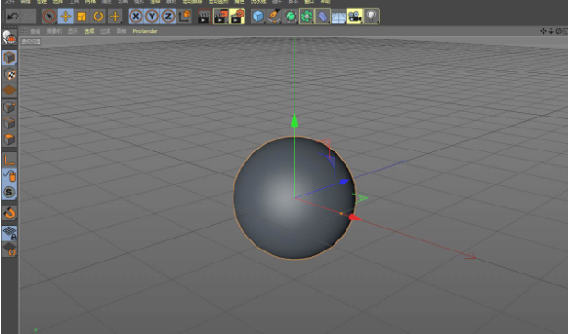Viewport: 568px width, 334px height.
Task: Open the green array modeling objects icon
Action: (x=306, y=17)
